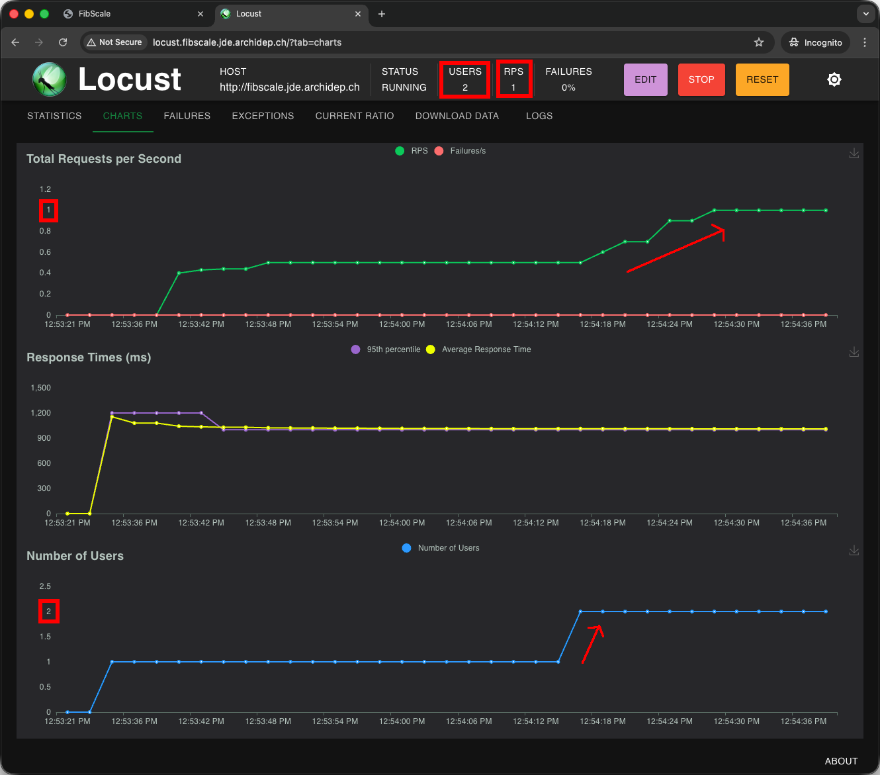Open the Locust settings gear icon

[834, 79]
